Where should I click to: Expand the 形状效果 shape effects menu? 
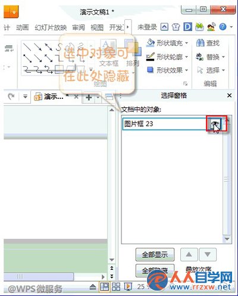coord(167,70)
